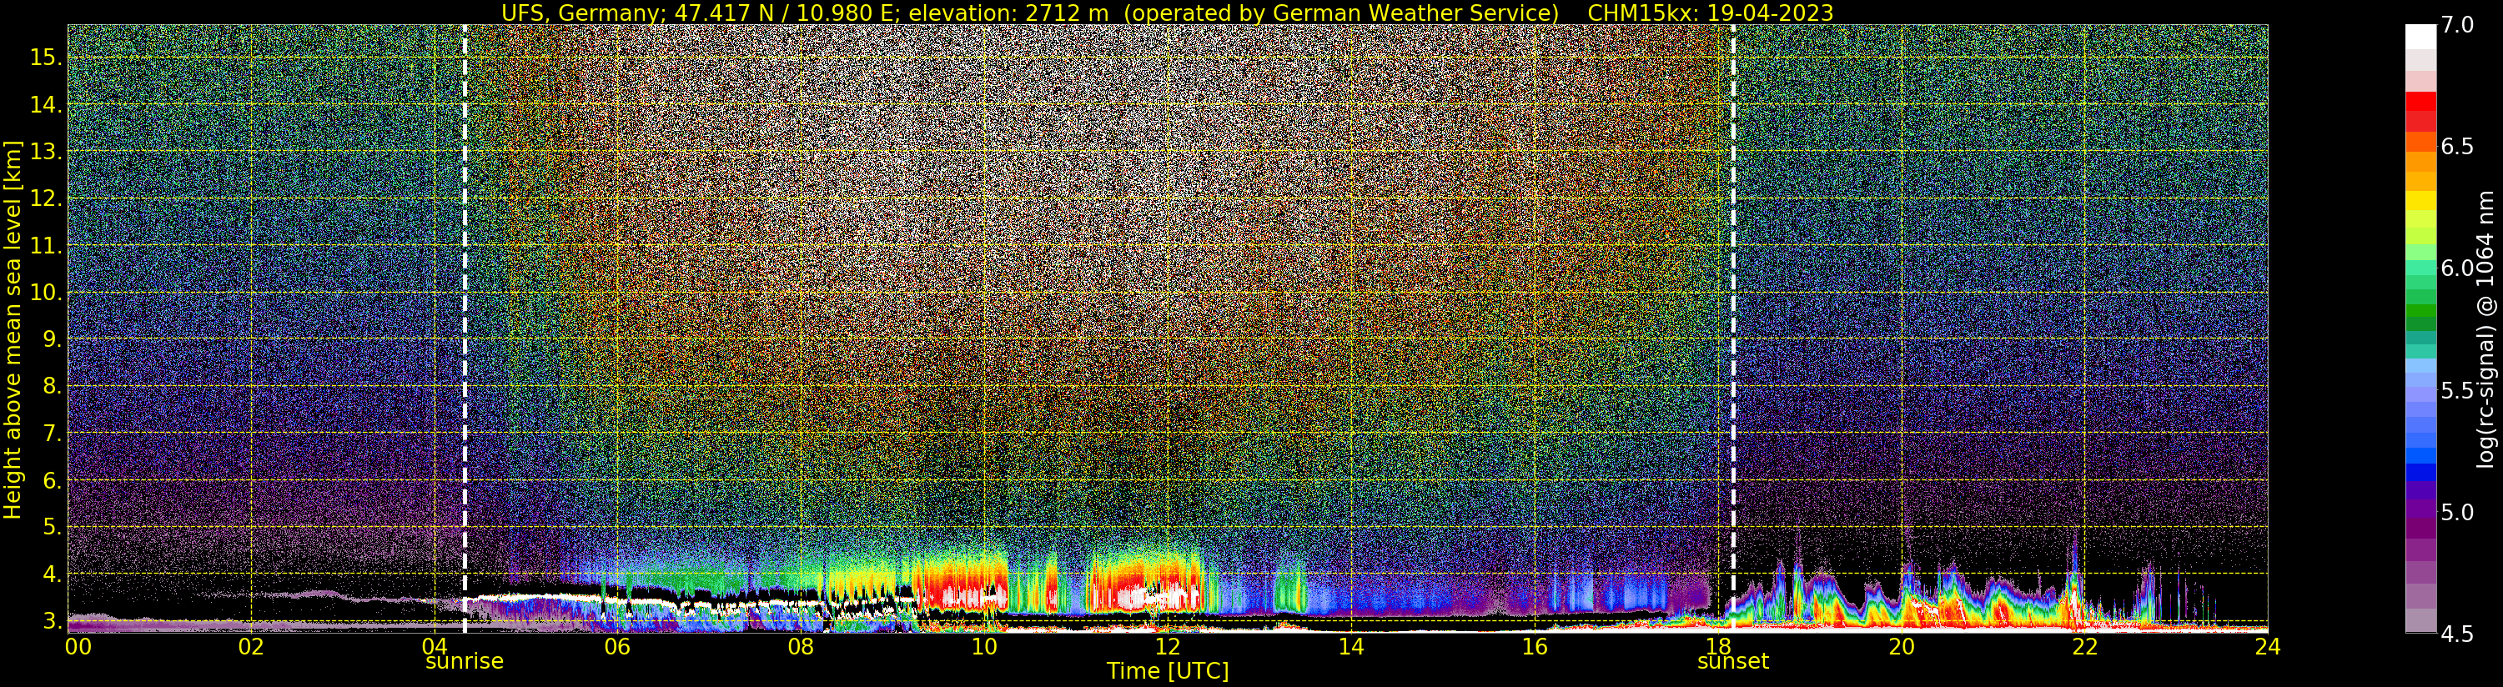Click the colorbar tick label "7.0"

(2456, 25)
